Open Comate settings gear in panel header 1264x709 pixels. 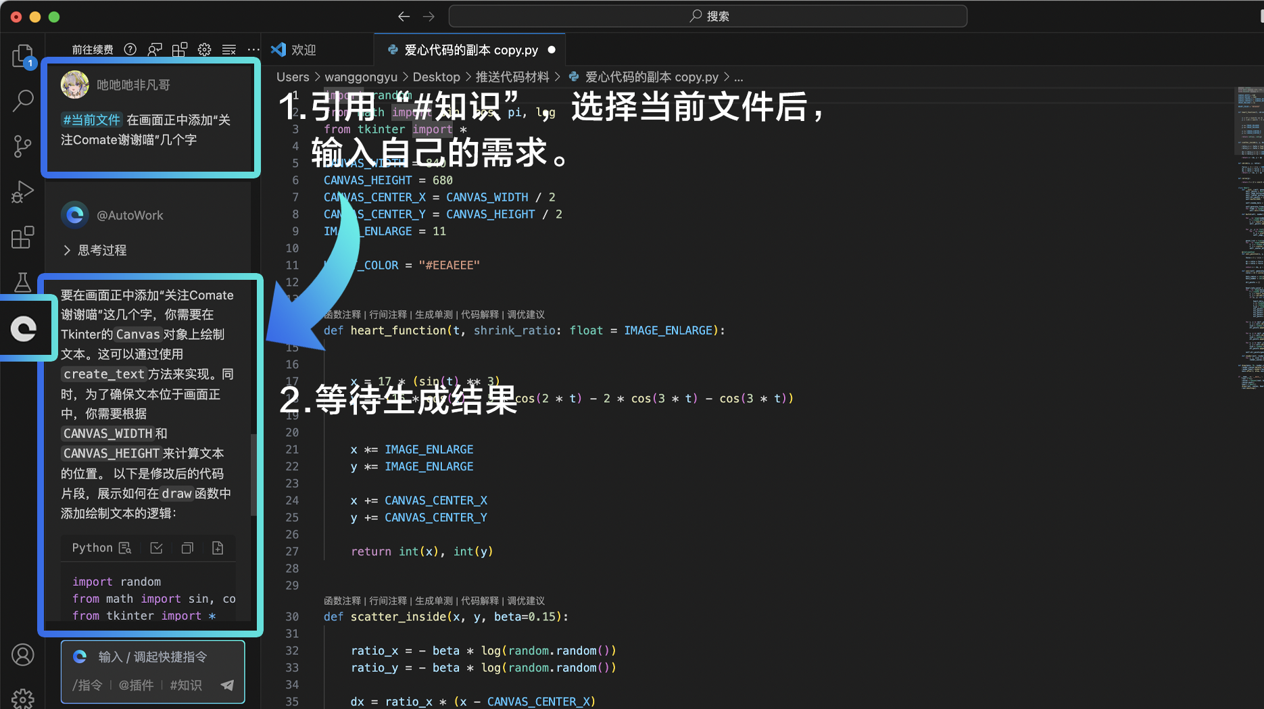204,49
